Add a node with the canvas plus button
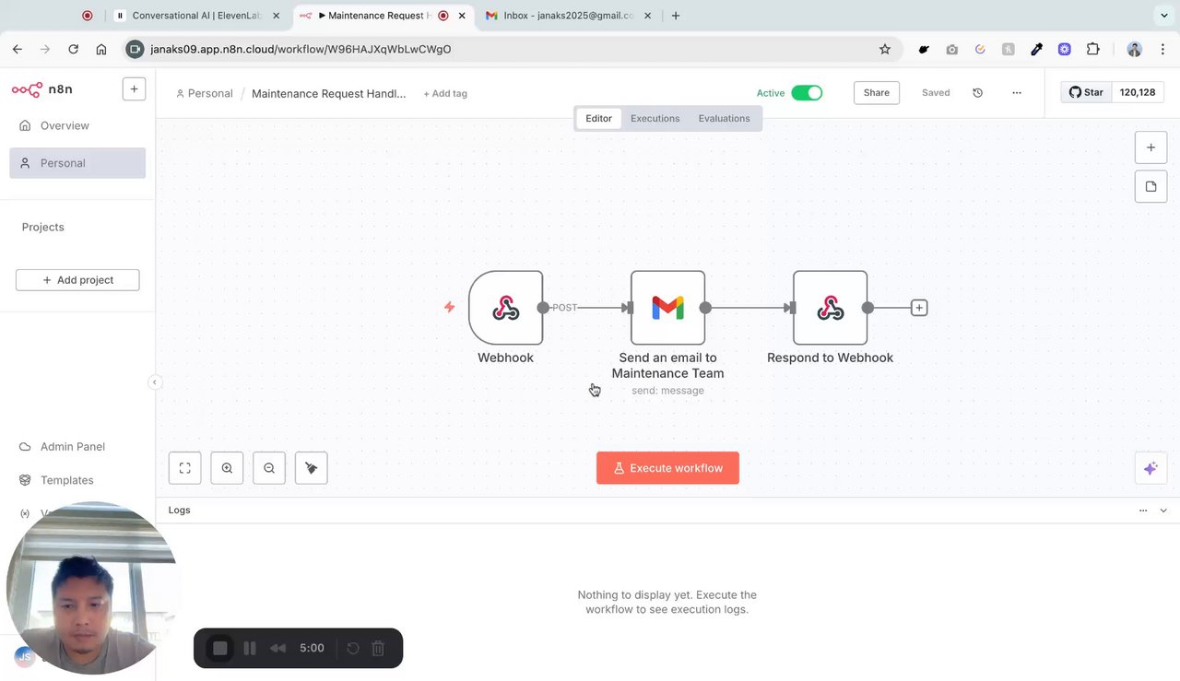Image resolution: width=1180 pixels, height=681 pixels. pos(1150,147)
